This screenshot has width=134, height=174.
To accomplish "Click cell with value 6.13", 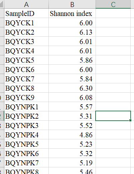I will [72, 32].
